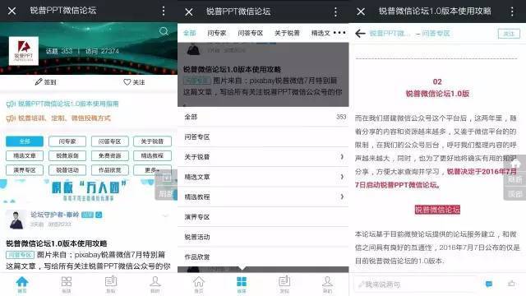Tap the 签到 pencil sign-in button
The image size is (526, 296).
[x=46, y=82]
